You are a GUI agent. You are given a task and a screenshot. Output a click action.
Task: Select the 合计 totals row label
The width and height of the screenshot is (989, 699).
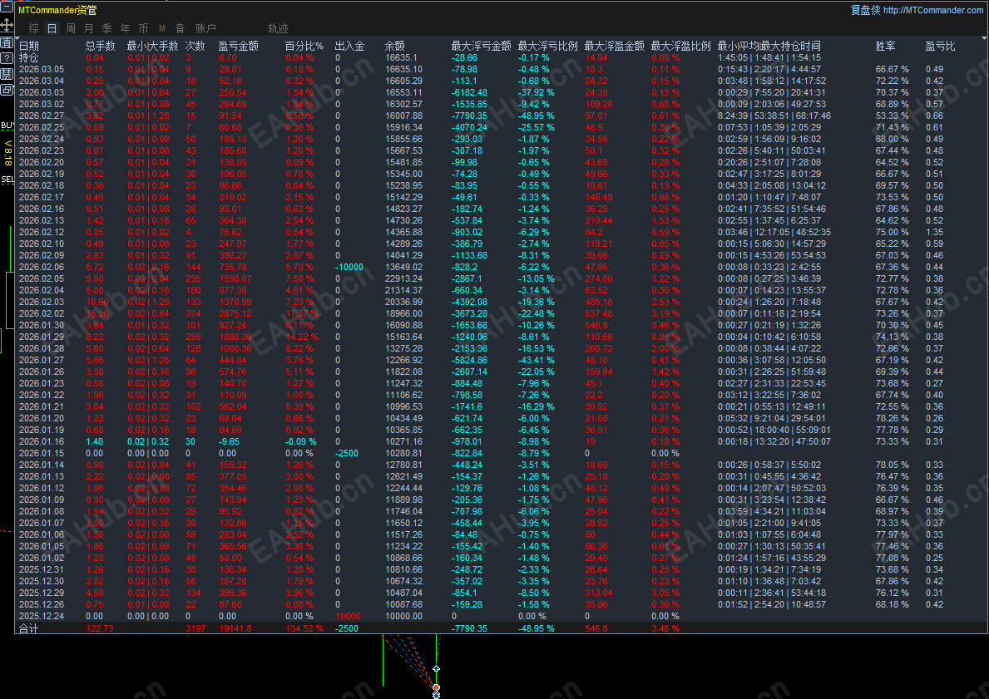(x=29, y=628)
